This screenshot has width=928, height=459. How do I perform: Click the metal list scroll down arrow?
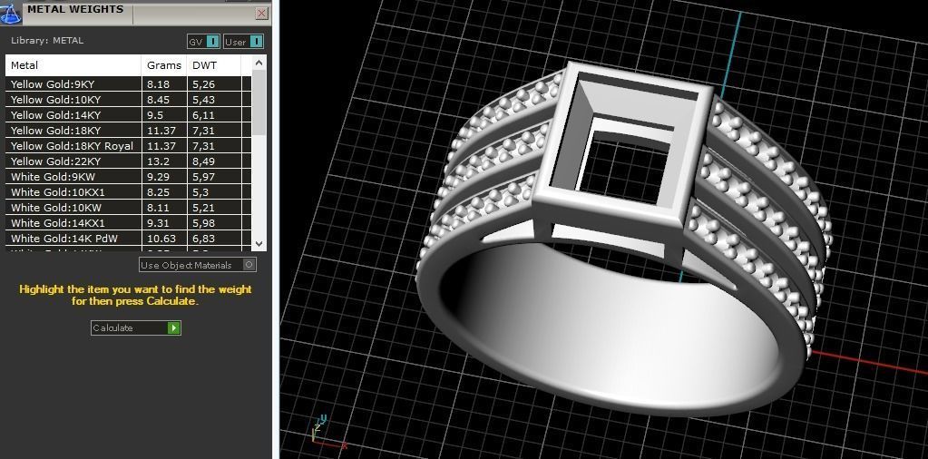[x=259, y=243]
